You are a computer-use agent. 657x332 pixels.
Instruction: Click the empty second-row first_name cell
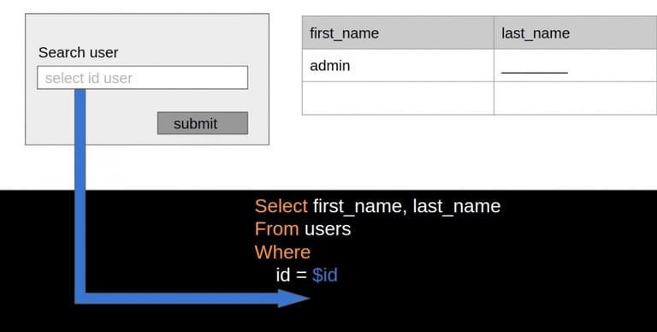point(398,98)
